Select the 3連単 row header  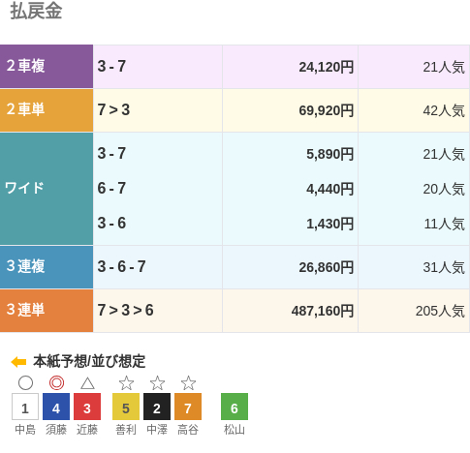click(47, 311)
